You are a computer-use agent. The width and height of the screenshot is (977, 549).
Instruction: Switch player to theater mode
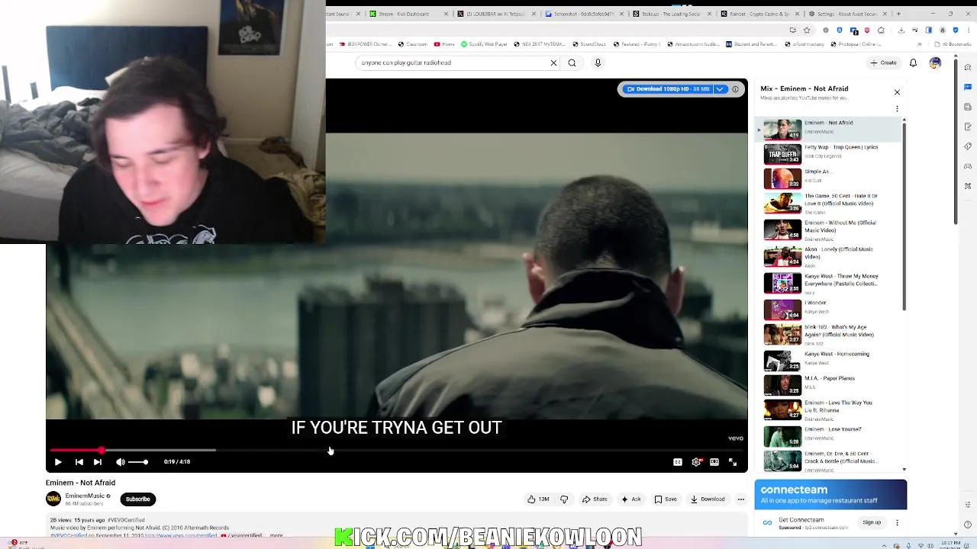coord(714,461)
